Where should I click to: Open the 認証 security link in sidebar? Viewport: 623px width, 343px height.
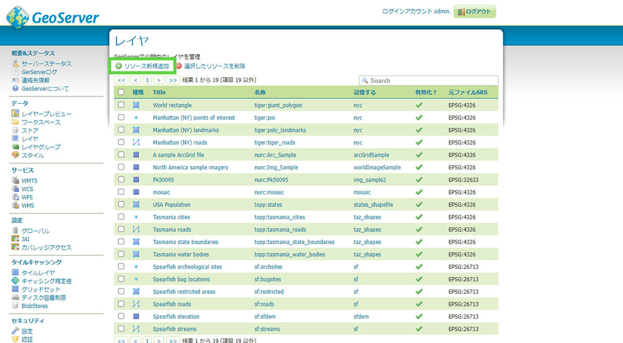click(27, 339)
